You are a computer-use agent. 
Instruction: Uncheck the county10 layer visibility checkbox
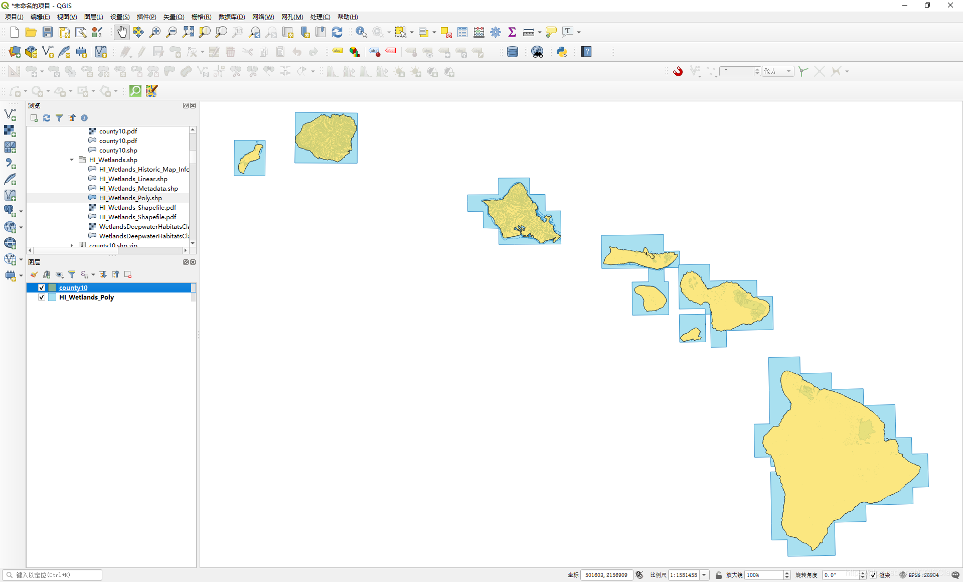pos(42,287)
